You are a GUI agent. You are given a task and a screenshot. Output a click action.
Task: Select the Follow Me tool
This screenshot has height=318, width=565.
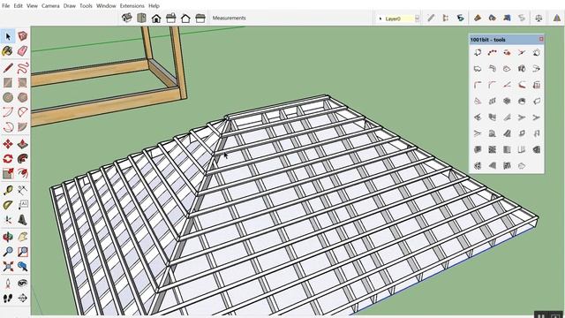coord(22,159)
